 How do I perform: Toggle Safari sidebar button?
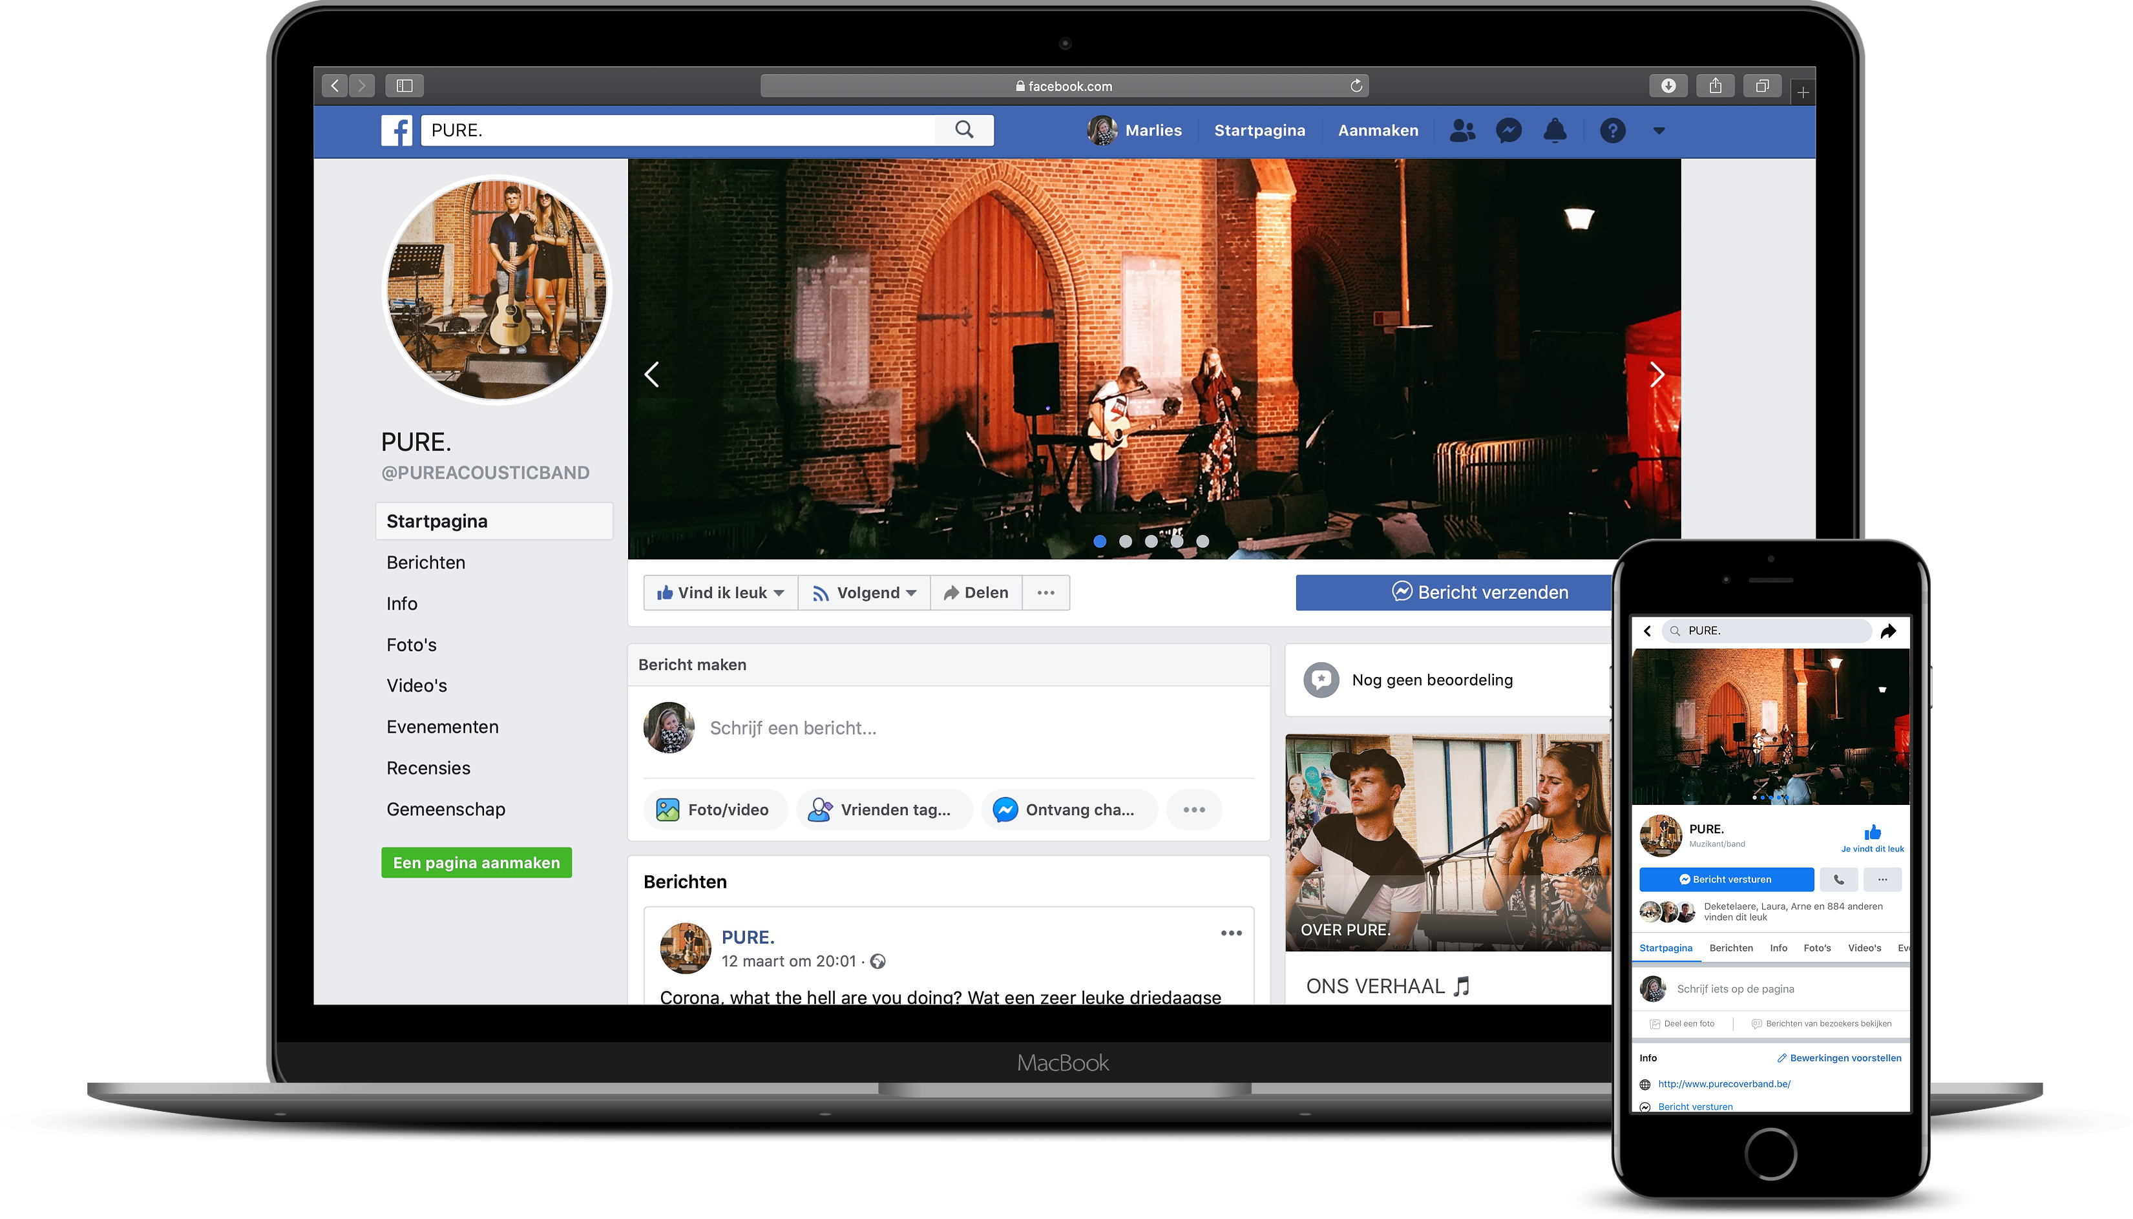point(405,85)
